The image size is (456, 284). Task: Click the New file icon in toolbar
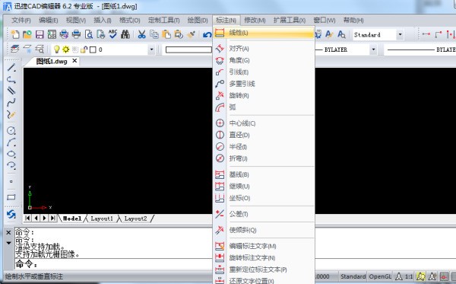pyautogui.click(x=15, y=34)
